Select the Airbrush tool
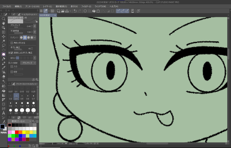Image resolution: width=231 pixels, height=148 pixels. pyautogui.click(x=3, y=72)
